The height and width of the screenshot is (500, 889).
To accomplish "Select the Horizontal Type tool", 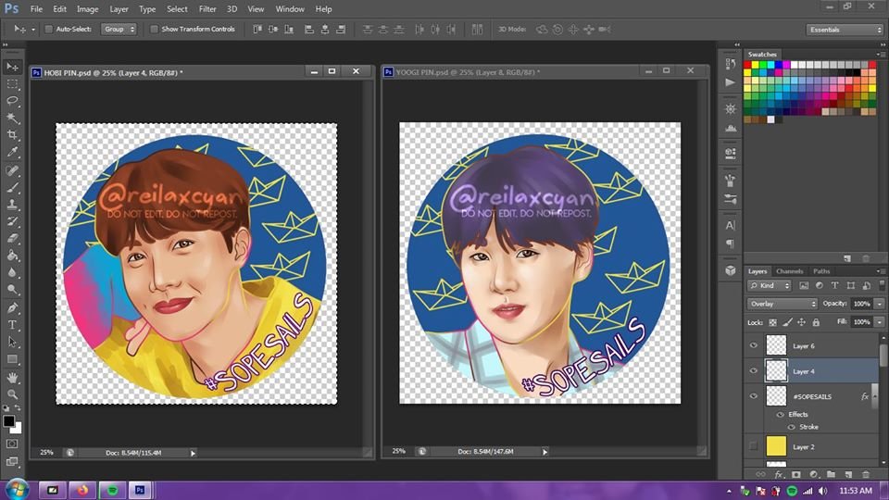I will tap(12, 325).
